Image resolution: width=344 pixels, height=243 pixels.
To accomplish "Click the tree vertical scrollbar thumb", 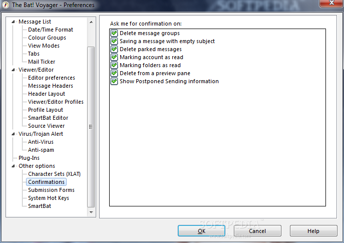I will (91, 127).
